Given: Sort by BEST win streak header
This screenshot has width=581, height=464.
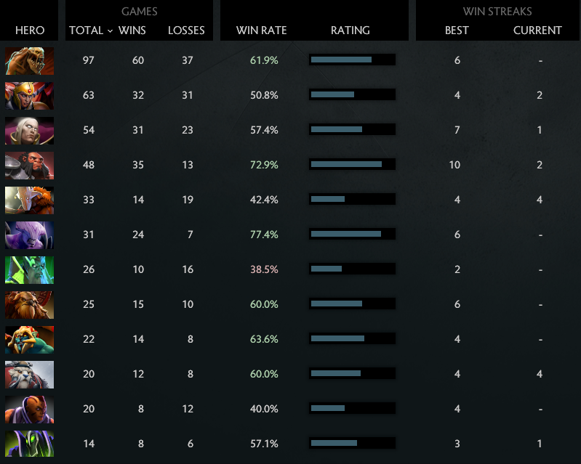Looking at the screenshot, I should 457,30.
